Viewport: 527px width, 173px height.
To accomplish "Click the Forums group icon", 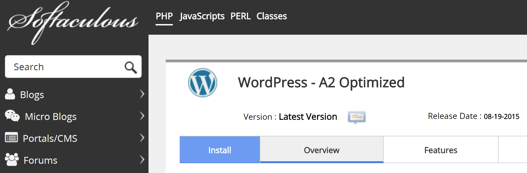I will [x=12, y=159].
